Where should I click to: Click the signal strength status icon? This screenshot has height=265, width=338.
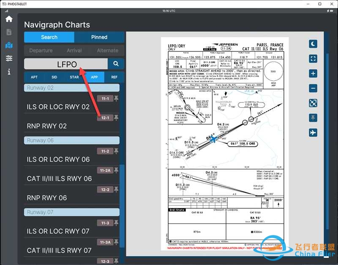(x=6, y=11)
